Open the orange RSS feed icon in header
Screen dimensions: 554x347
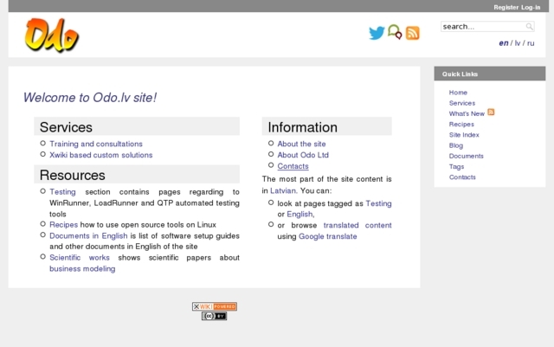tap(413, 33)
